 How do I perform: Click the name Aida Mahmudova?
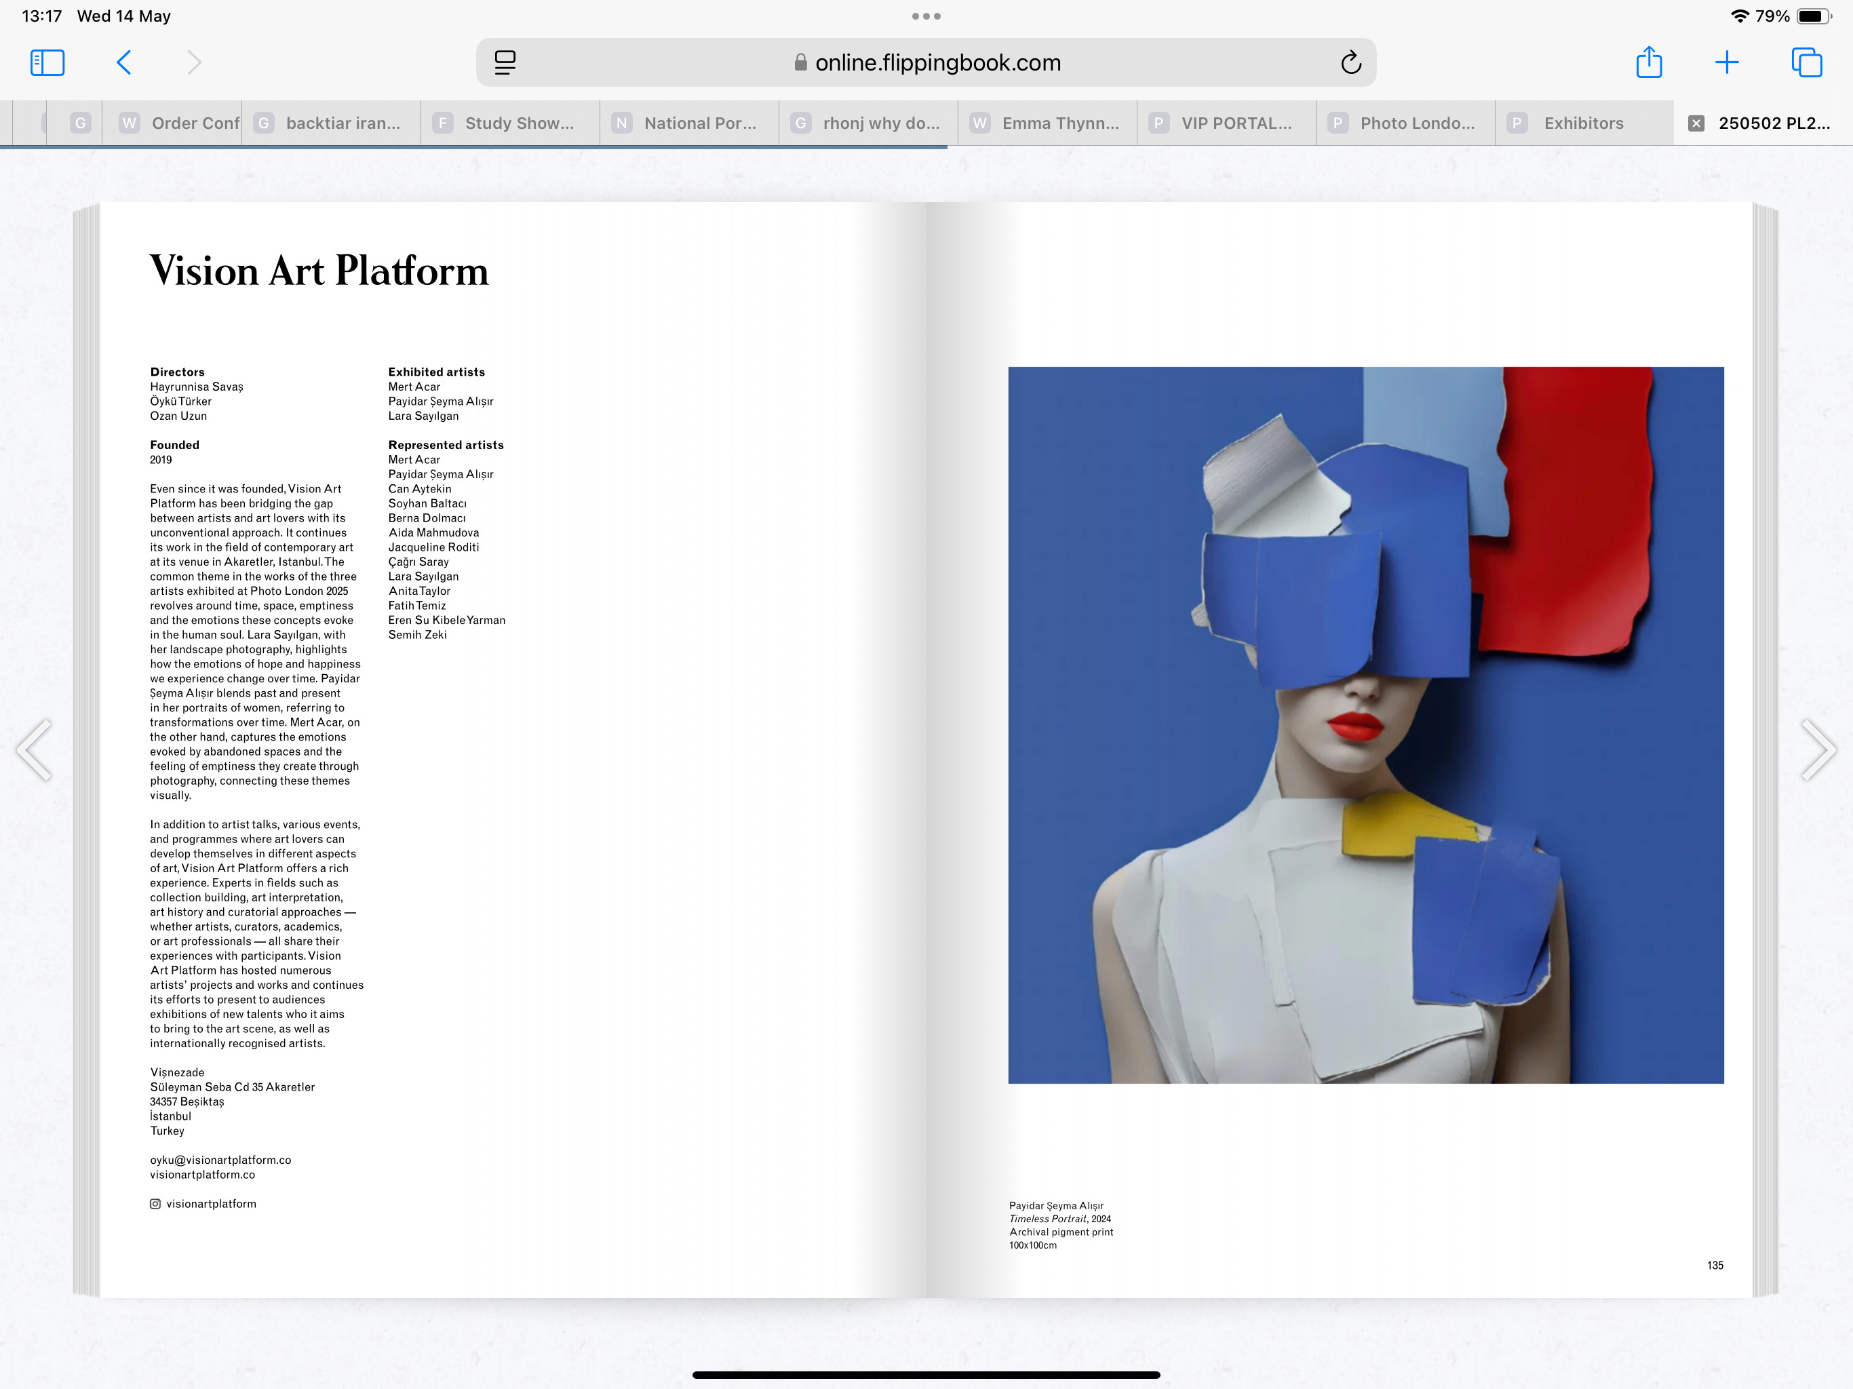coord(434,533)
